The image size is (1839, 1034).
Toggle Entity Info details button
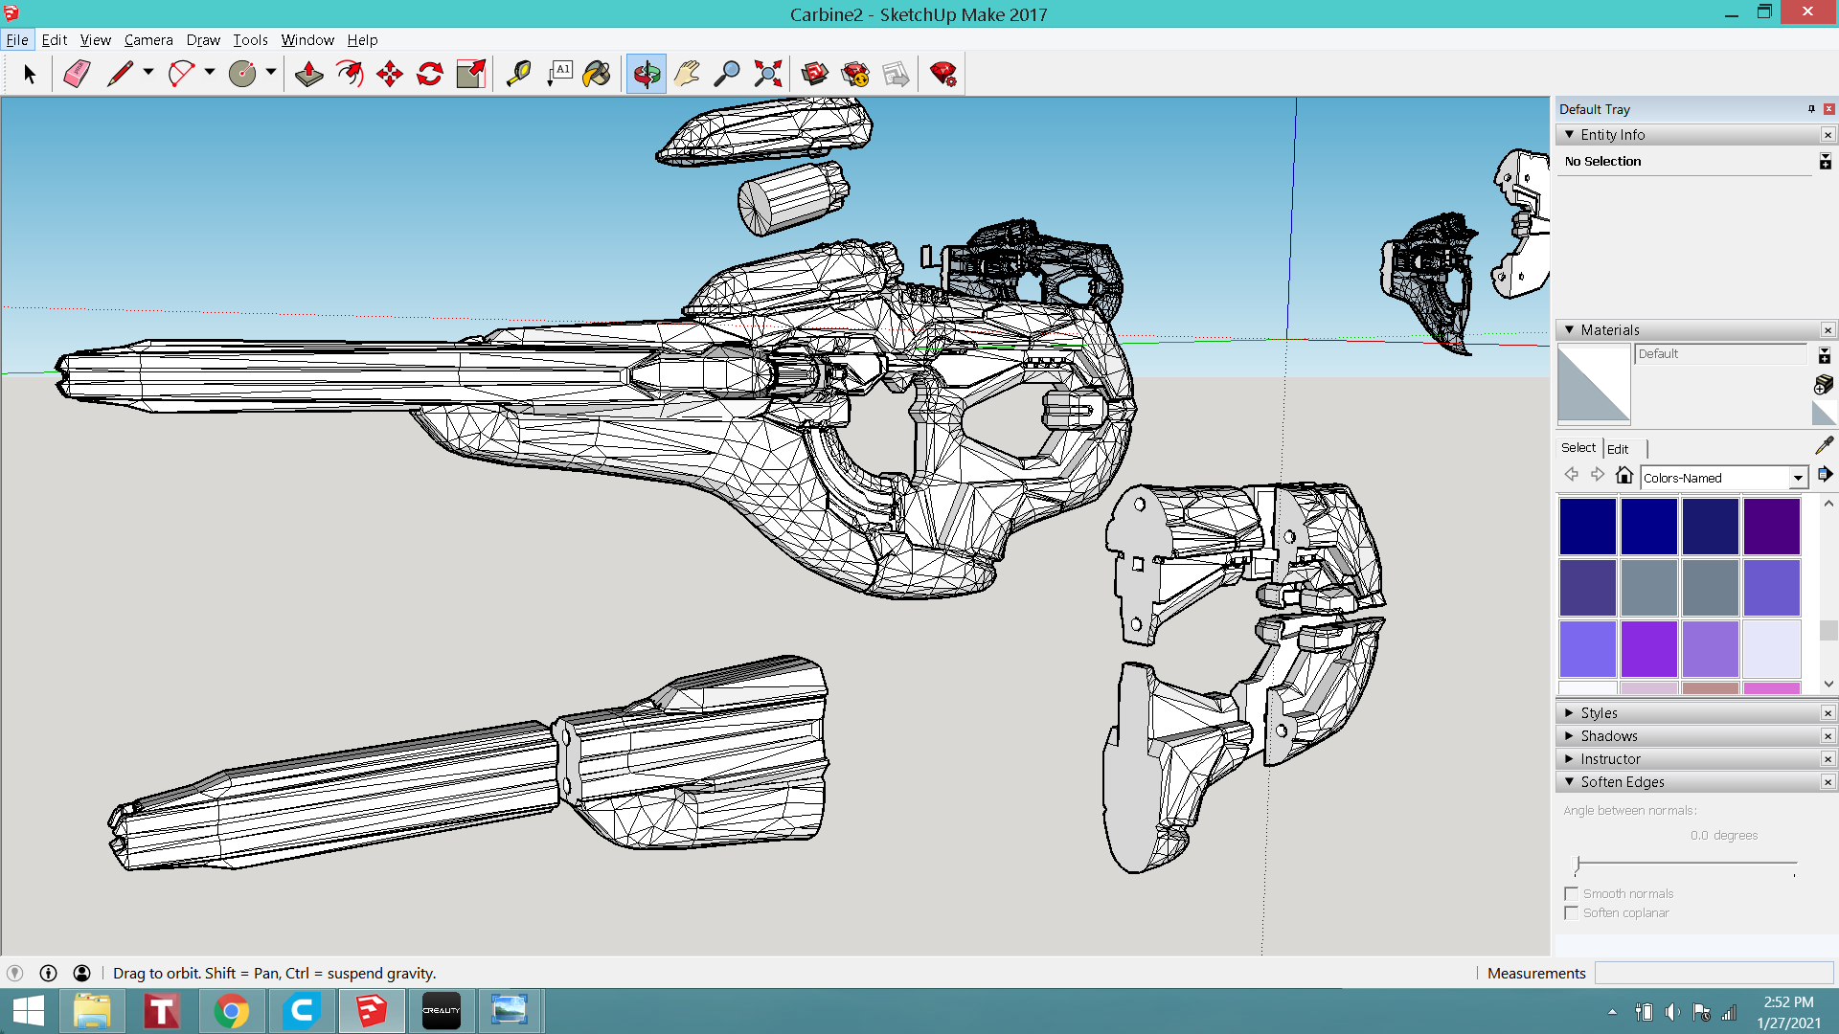point(1826,162)
